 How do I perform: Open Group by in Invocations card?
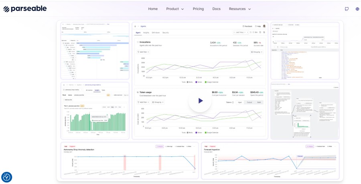[257, 52]
